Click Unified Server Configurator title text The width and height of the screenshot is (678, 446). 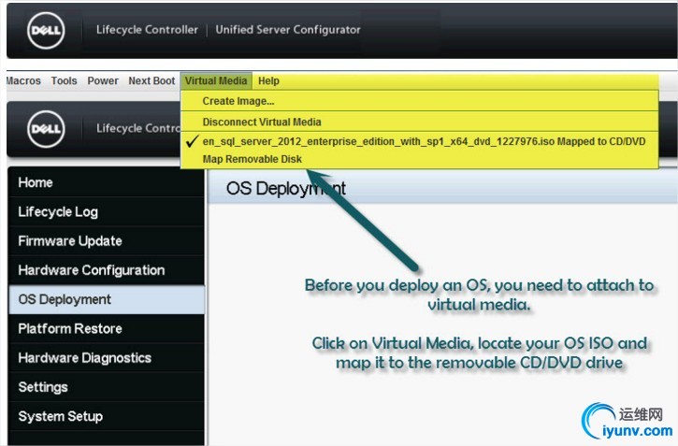pos(288,29)
